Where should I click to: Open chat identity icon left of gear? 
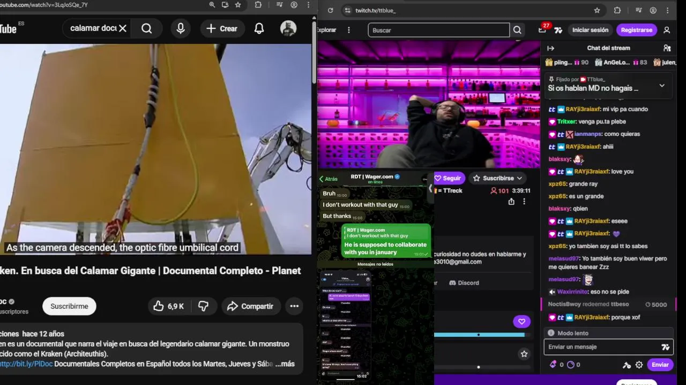click(627, 365)
